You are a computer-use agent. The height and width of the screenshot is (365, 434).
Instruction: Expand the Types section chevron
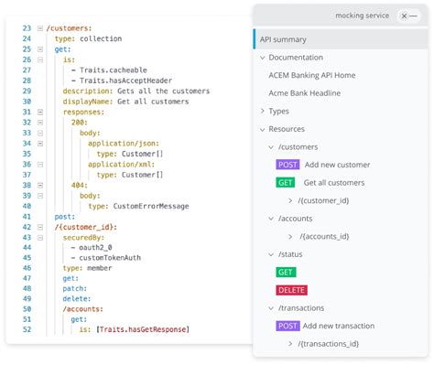click(x=262, y=112)
